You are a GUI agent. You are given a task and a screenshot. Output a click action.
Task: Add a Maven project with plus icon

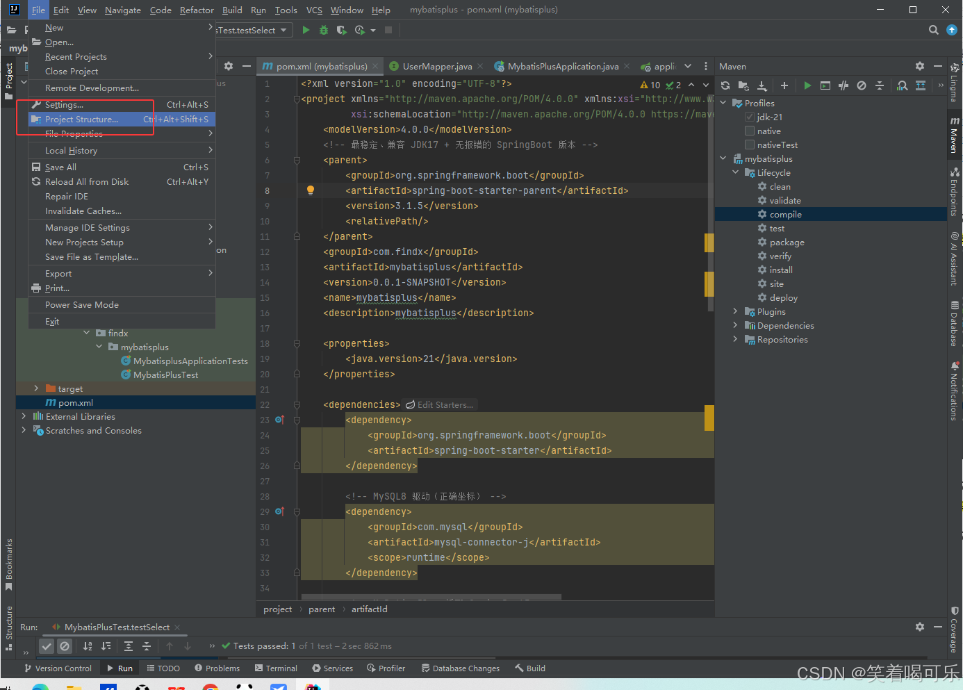click(x=784, y=85)
